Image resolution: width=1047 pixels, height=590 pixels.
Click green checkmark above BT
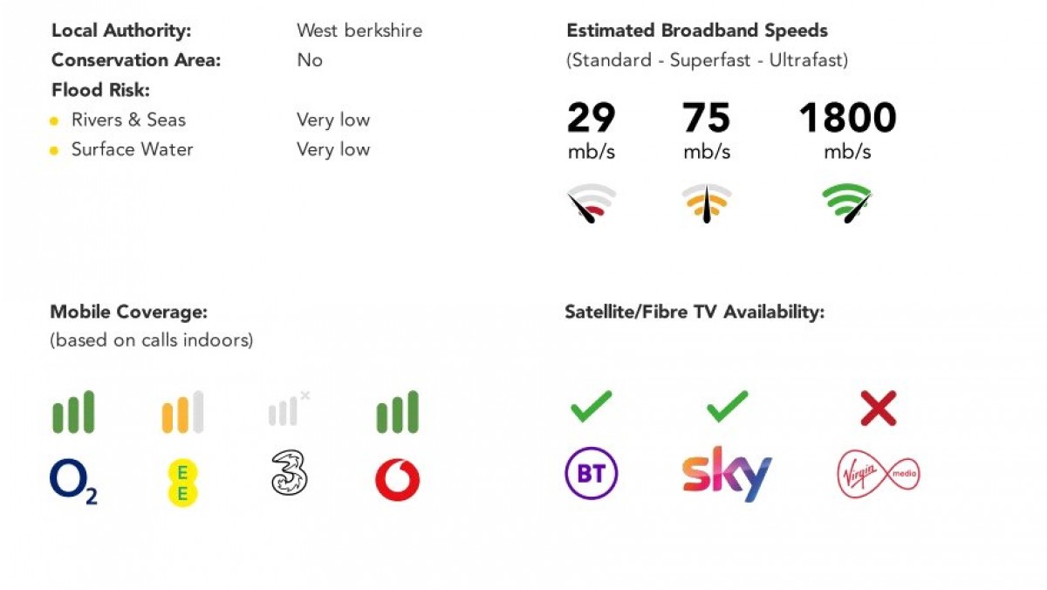point(591,406)
